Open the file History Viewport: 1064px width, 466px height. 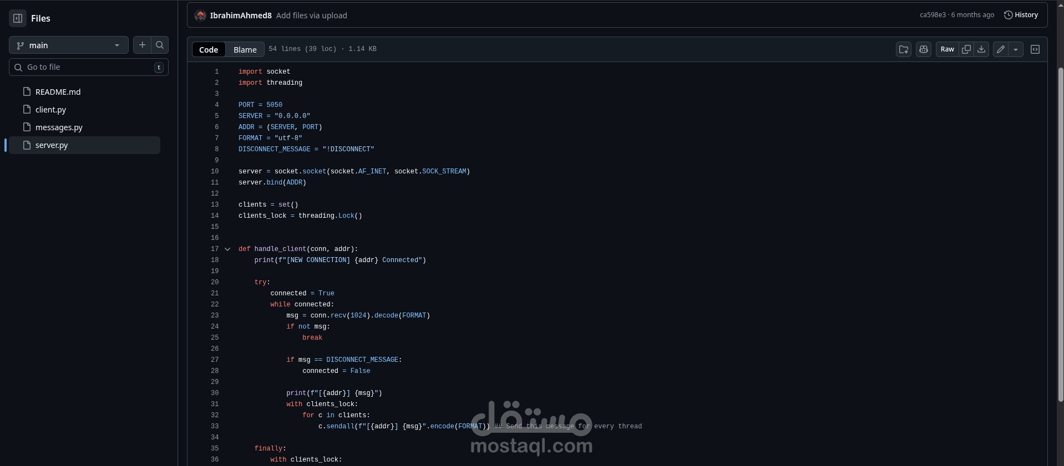[1021, 15]
